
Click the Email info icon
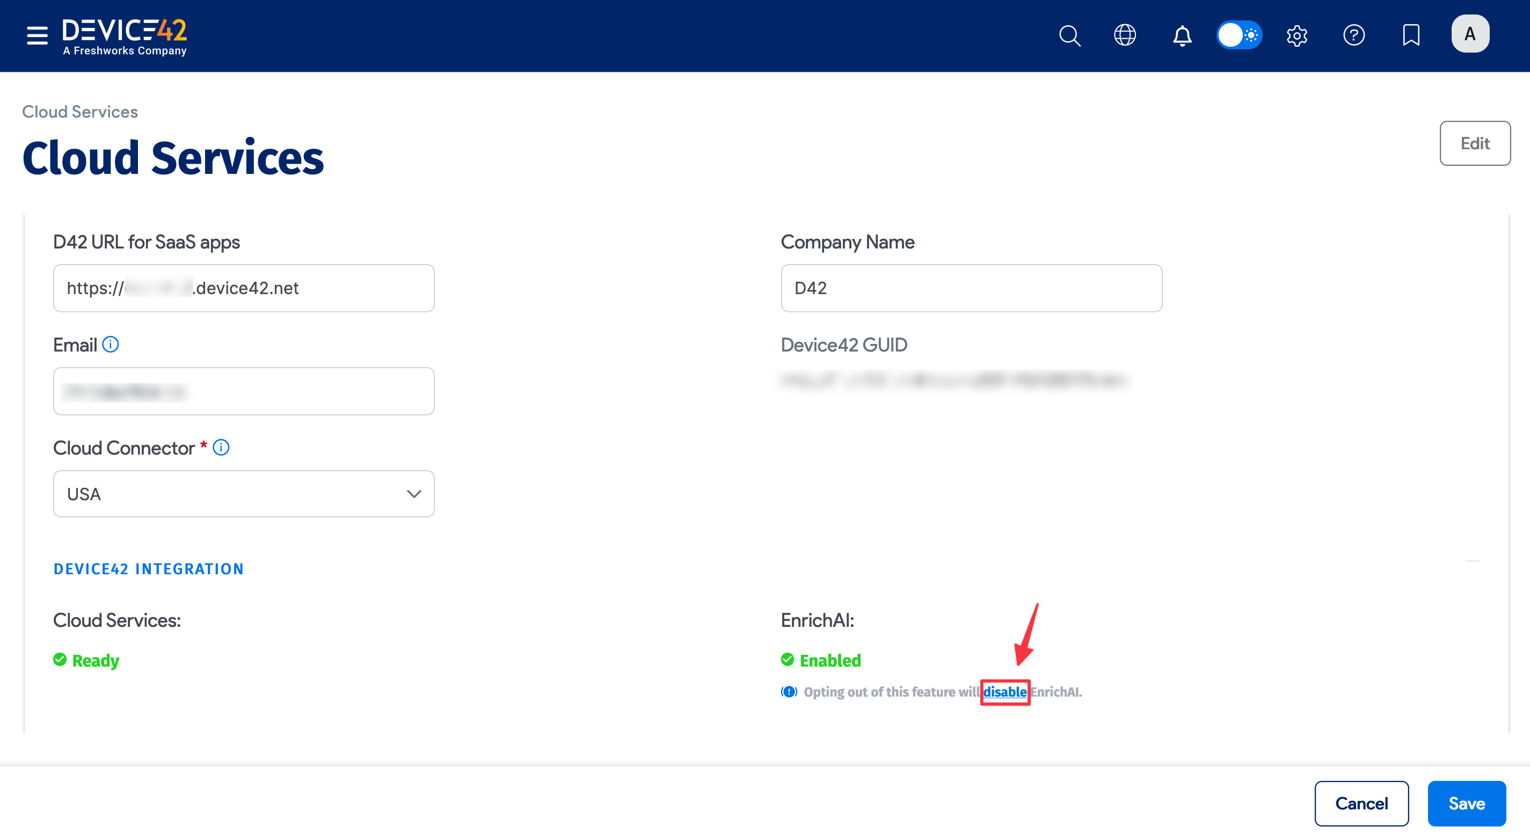[x=111, y=345]
